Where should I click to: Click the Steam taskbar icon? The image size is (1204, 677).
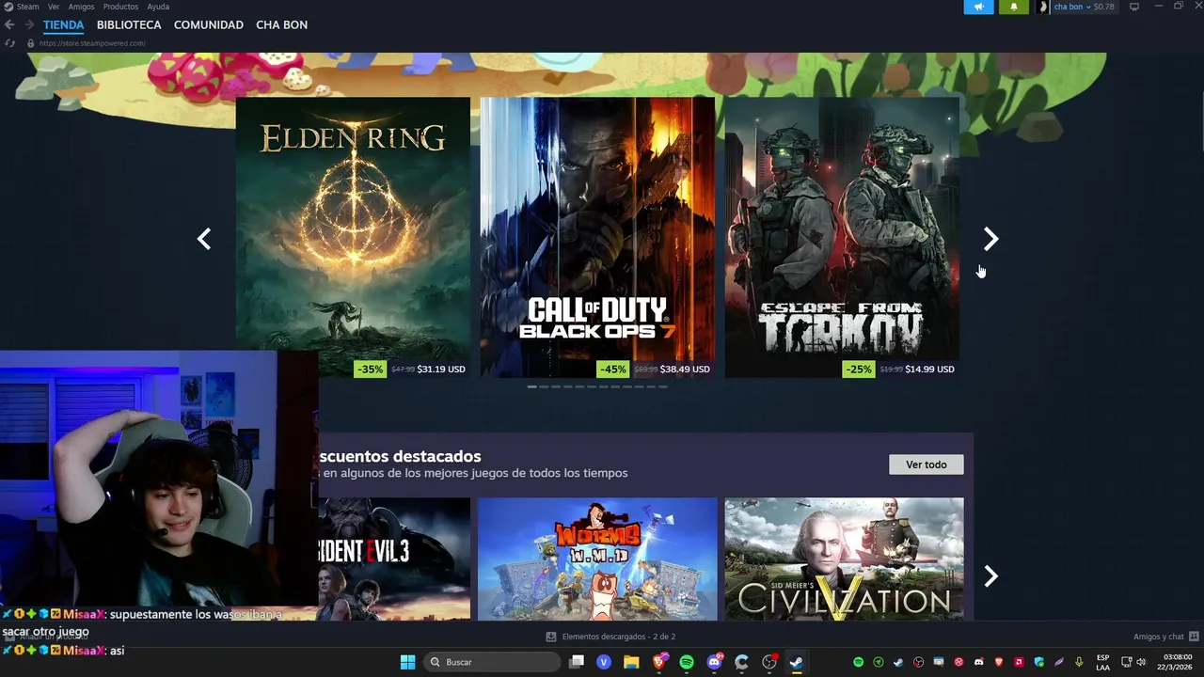(x=796, y=662)
